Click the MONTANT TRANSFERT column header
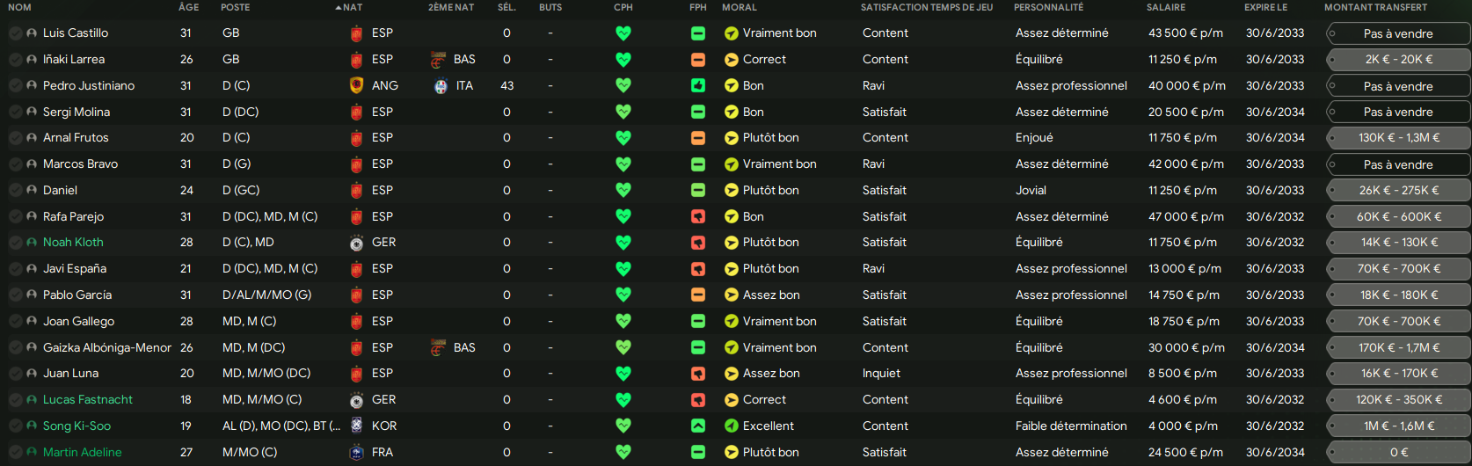The image size is (1472, 466). click(x=1375, y=7)
